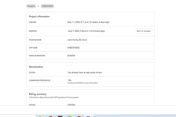This screenshot has height=117, width=176.
Task: Open project with Edit in Creator button
Action: (144, 31)
